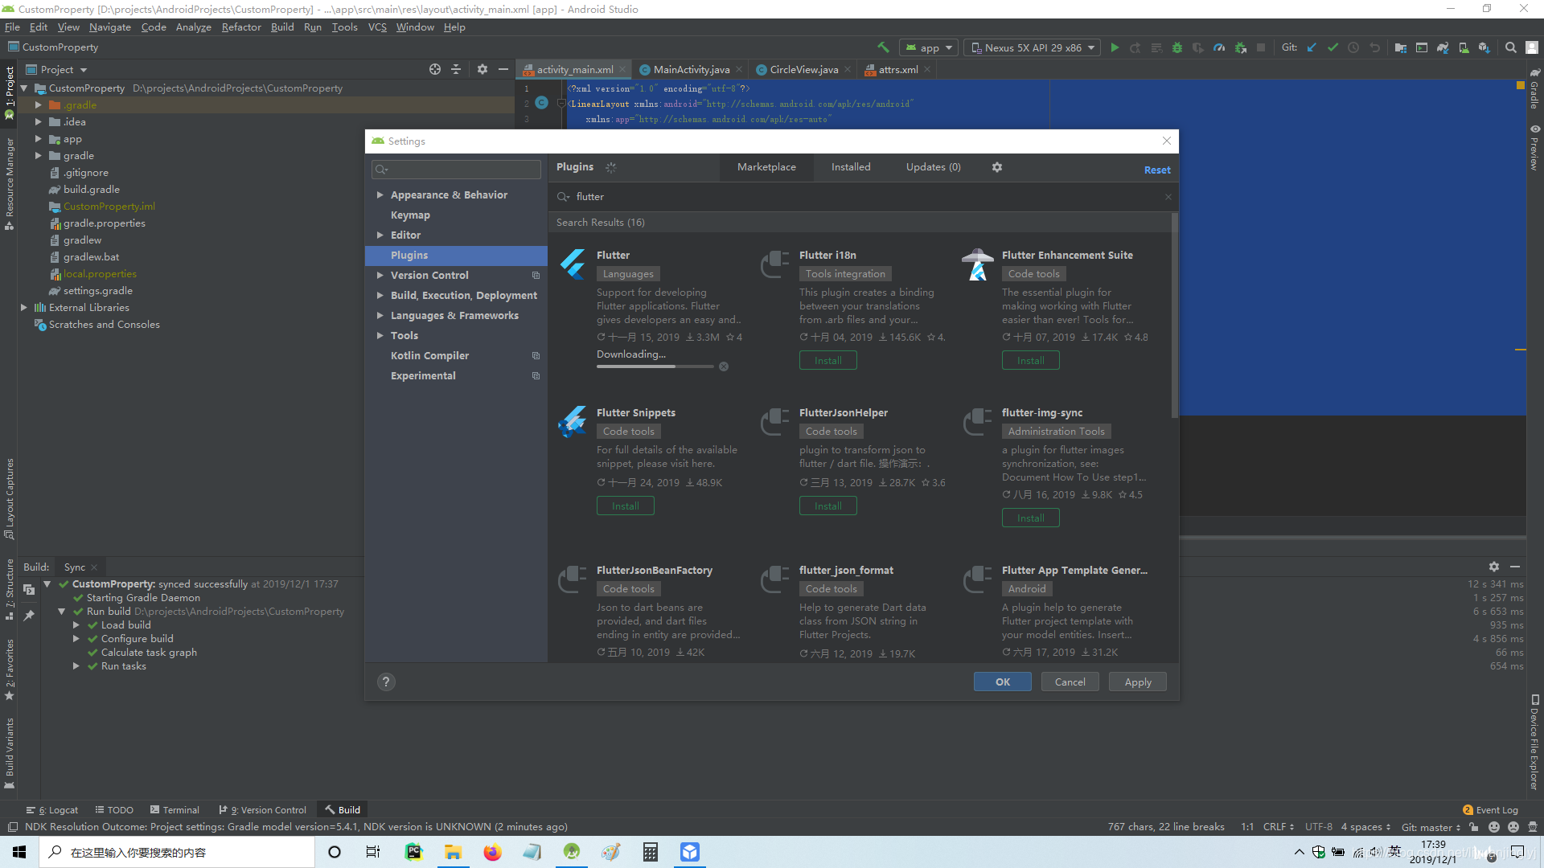Viewport: 1544px width, 868px height.
Task: Switch to Installed plugins tab
Action: 851,166
